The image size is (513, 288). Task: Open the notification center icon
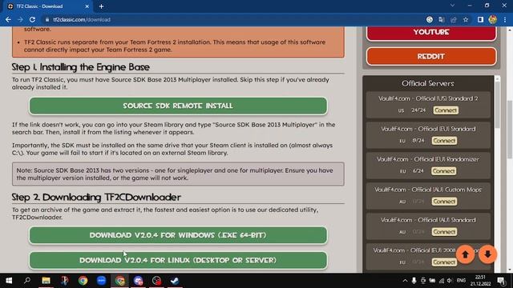(501, 281)
